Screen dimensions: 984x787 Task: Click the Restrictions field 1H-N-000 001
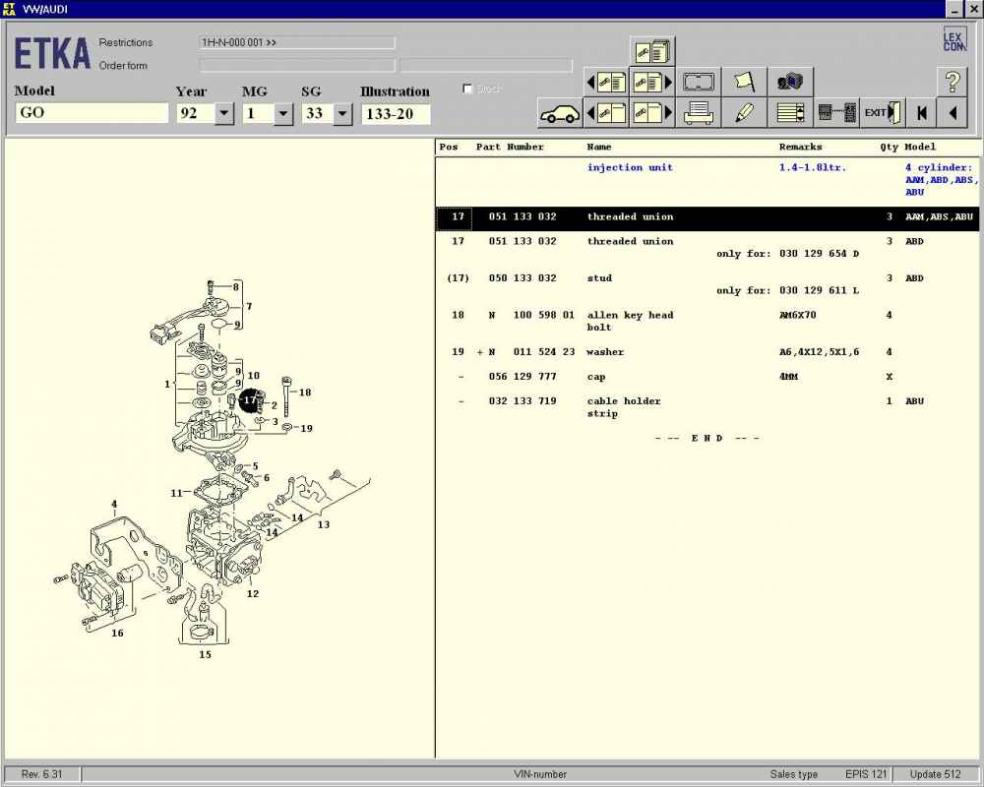point(297,42)
